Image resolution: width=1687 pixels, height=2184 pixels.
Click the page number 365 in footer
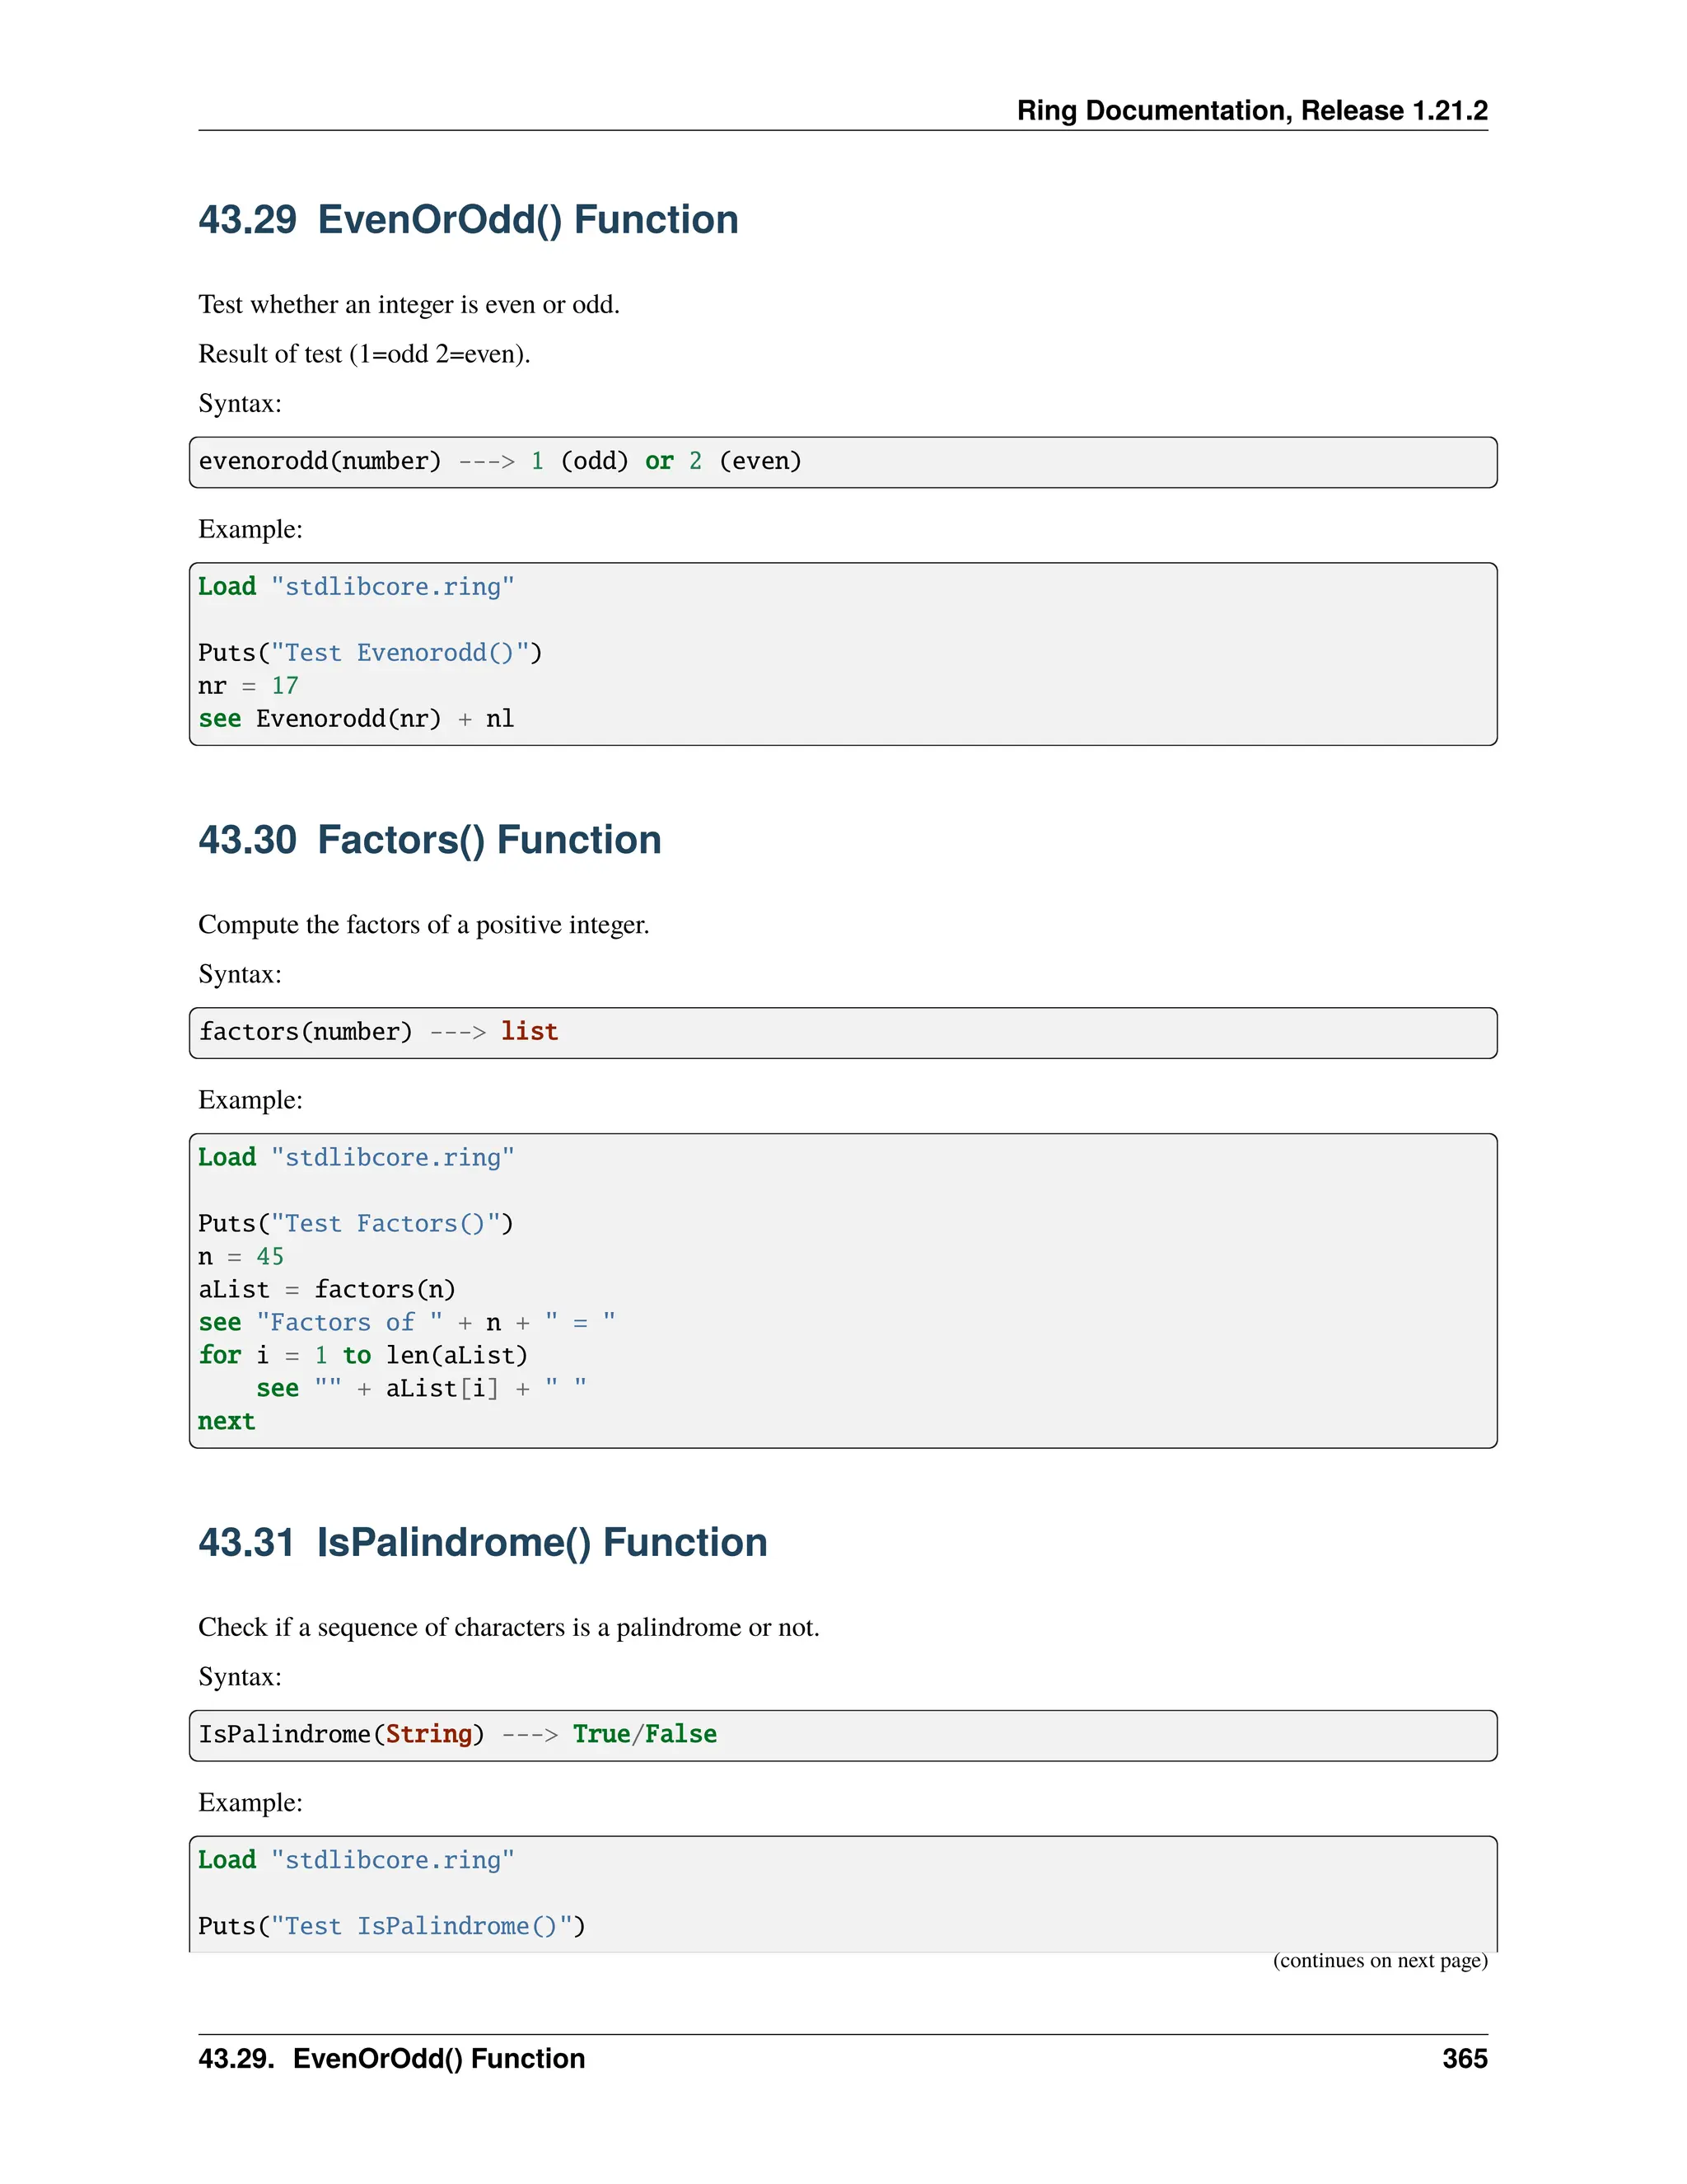(1464, 2059)
